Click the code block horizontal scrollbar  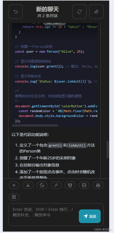point(35,125)
